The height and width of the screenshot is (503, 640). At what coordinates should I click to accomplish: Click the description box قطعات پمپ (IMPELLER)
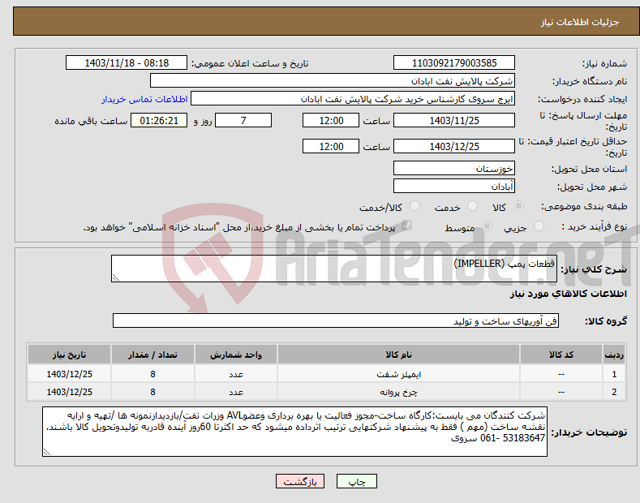(334, 269)
